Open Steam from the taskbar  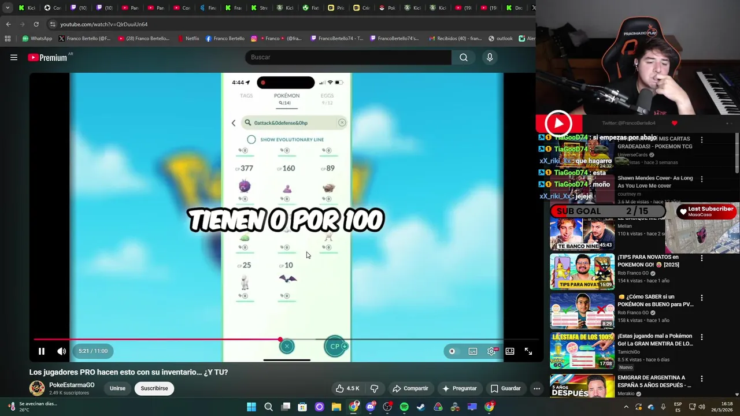421,407
